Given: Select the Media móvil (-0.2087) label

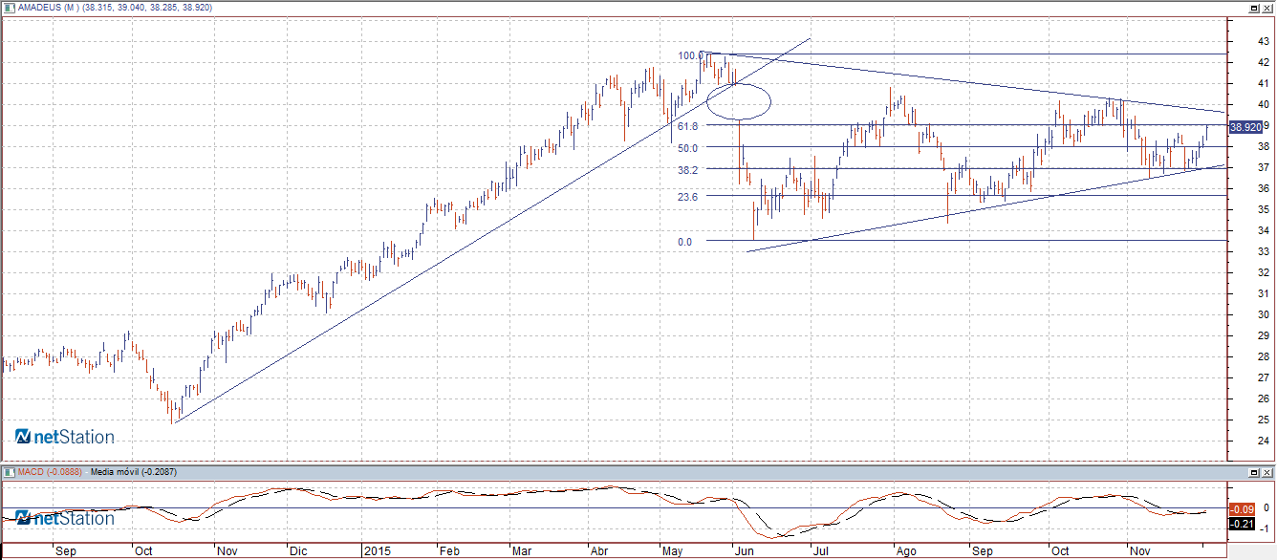Looking at the screenshot, I should pyautogui.click(x=133, y=472).
